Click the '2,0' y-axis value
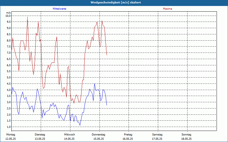This screenshot has width=228, height=142. (x=9, y=115)
